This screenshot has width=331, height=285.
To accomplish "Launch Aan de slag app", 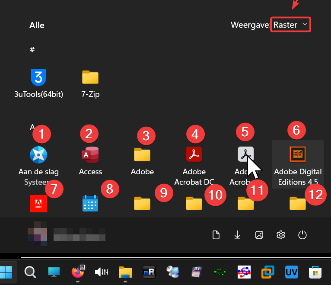I will tap(38, 165).
